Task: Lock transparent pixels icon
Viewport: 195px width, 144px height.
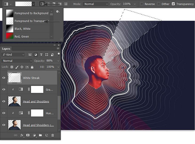Action: click(x=12, y=67)
